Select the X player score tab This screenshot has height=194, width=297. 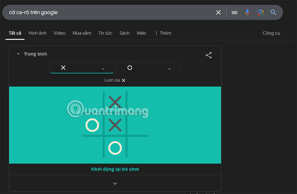point(82,68)
